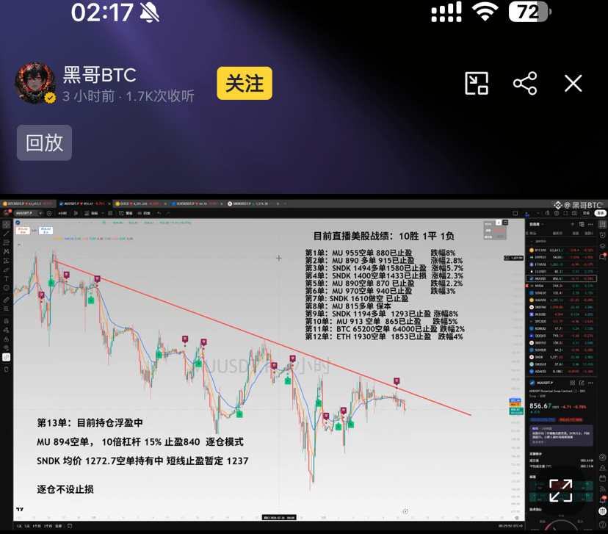Viewport: 608px width, 534px height.
Task: Select the crosshair cursor tool
Action: pyautogui.click(x=6, y=224)
